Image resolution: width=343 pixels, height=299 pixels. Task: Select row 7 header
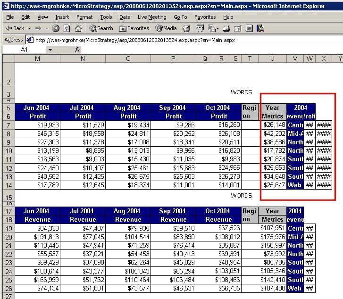8,125
